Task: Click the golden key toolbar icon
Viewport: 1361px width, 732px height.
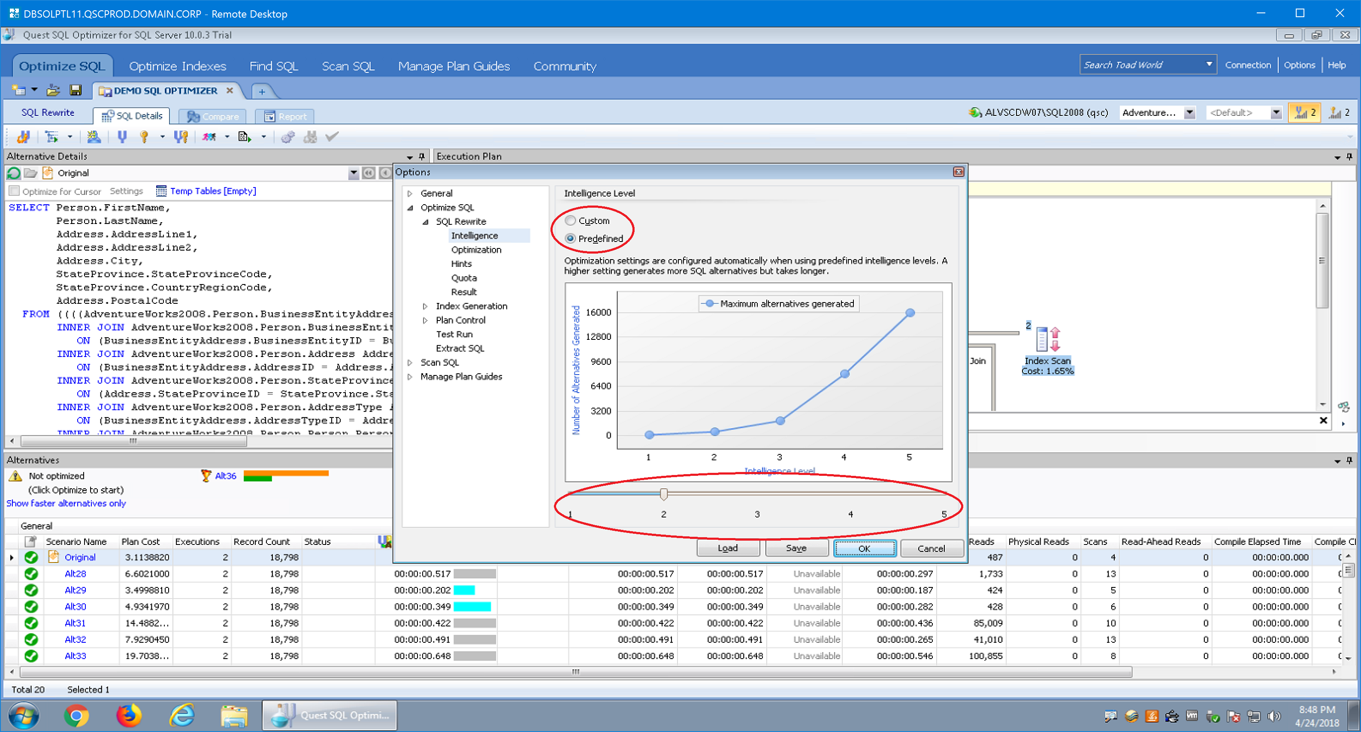Action: click(x=144, y=137)
